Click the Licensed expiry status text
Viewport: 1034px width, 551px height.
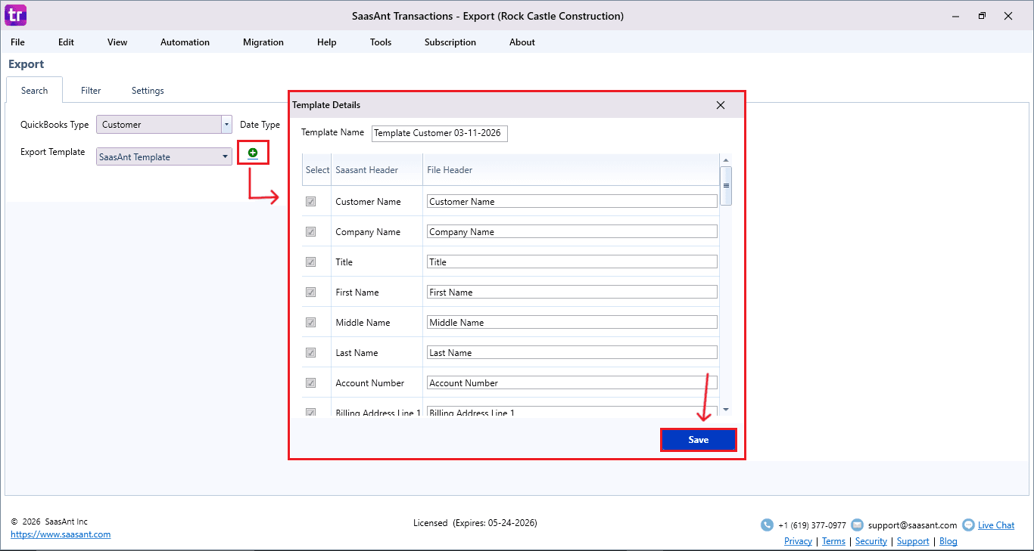point(475,523)
